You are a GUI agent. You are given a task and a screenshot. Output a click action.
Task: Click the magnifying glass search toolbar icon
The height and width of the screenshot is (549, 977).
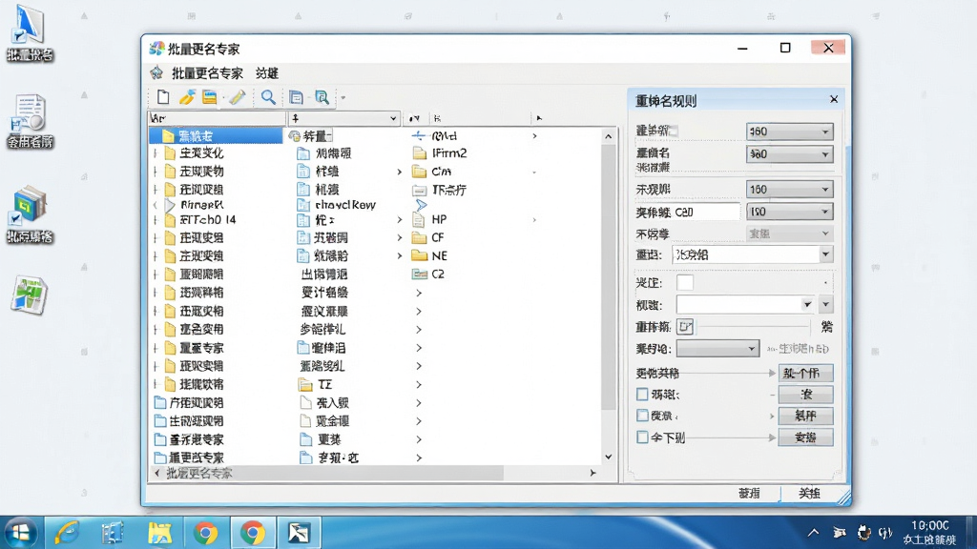pyautogui.click(x=268, y=97)
